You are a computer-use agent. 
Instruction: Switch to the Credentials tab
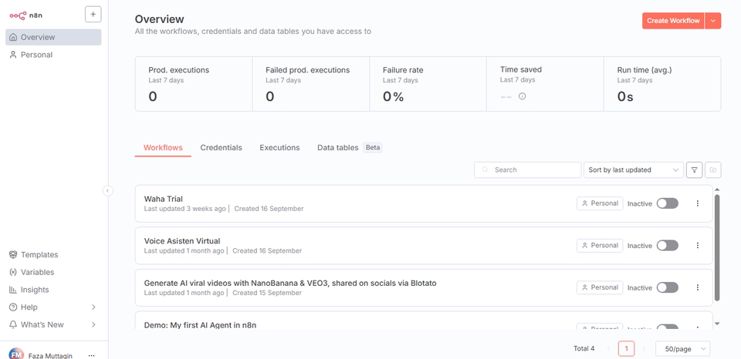[x=221, y=148]
